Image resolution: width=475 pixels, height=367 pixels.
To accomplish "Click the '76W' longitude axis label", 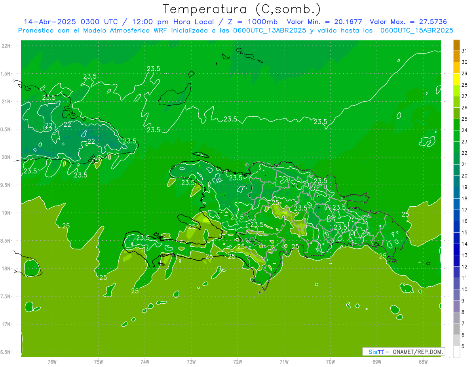I will pos(52,362).
